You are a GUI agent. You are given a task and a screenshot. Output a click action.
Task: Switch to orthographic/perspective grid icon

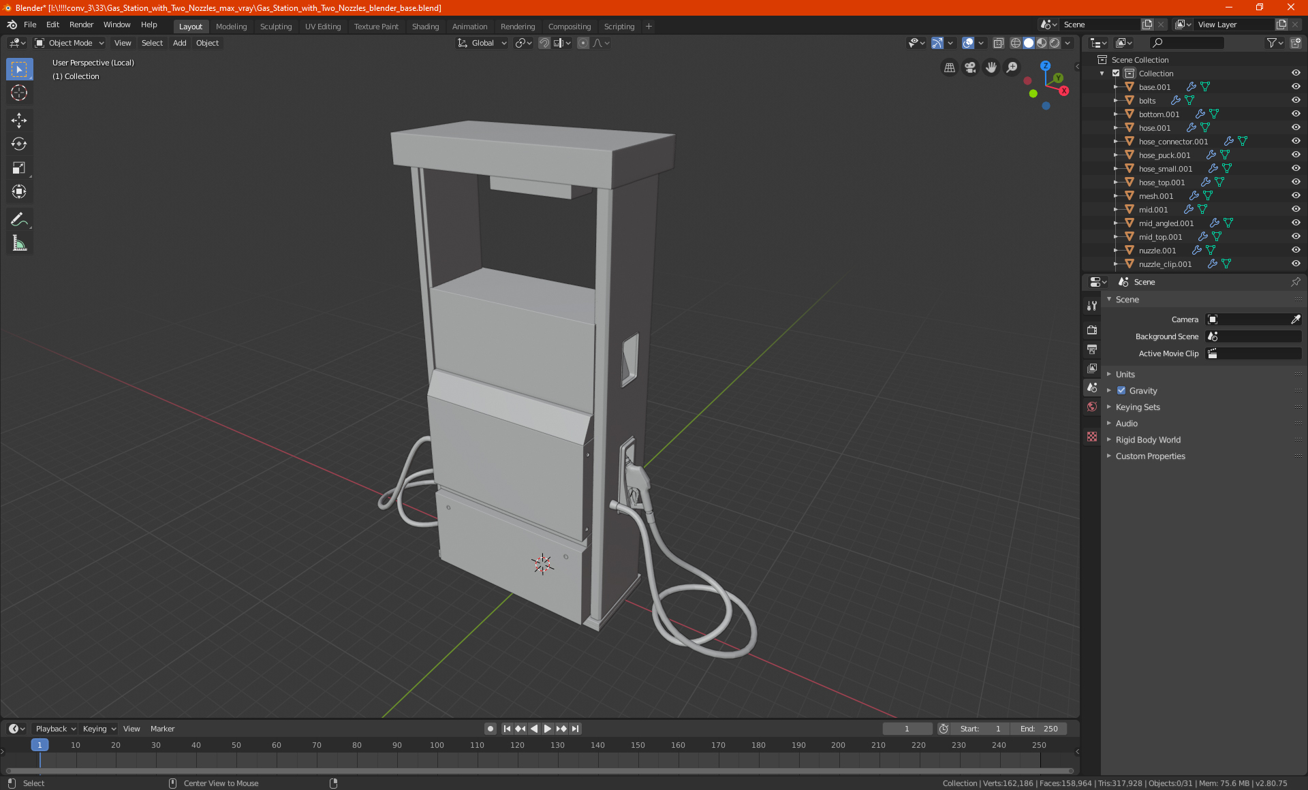click(x=949, y=67)
